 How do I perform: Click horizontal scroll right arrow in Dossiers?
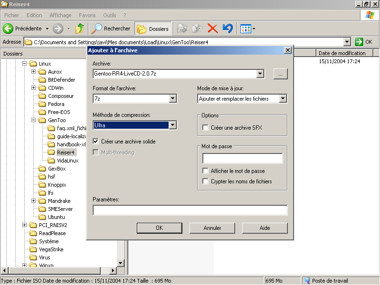(x=113, y=270)
